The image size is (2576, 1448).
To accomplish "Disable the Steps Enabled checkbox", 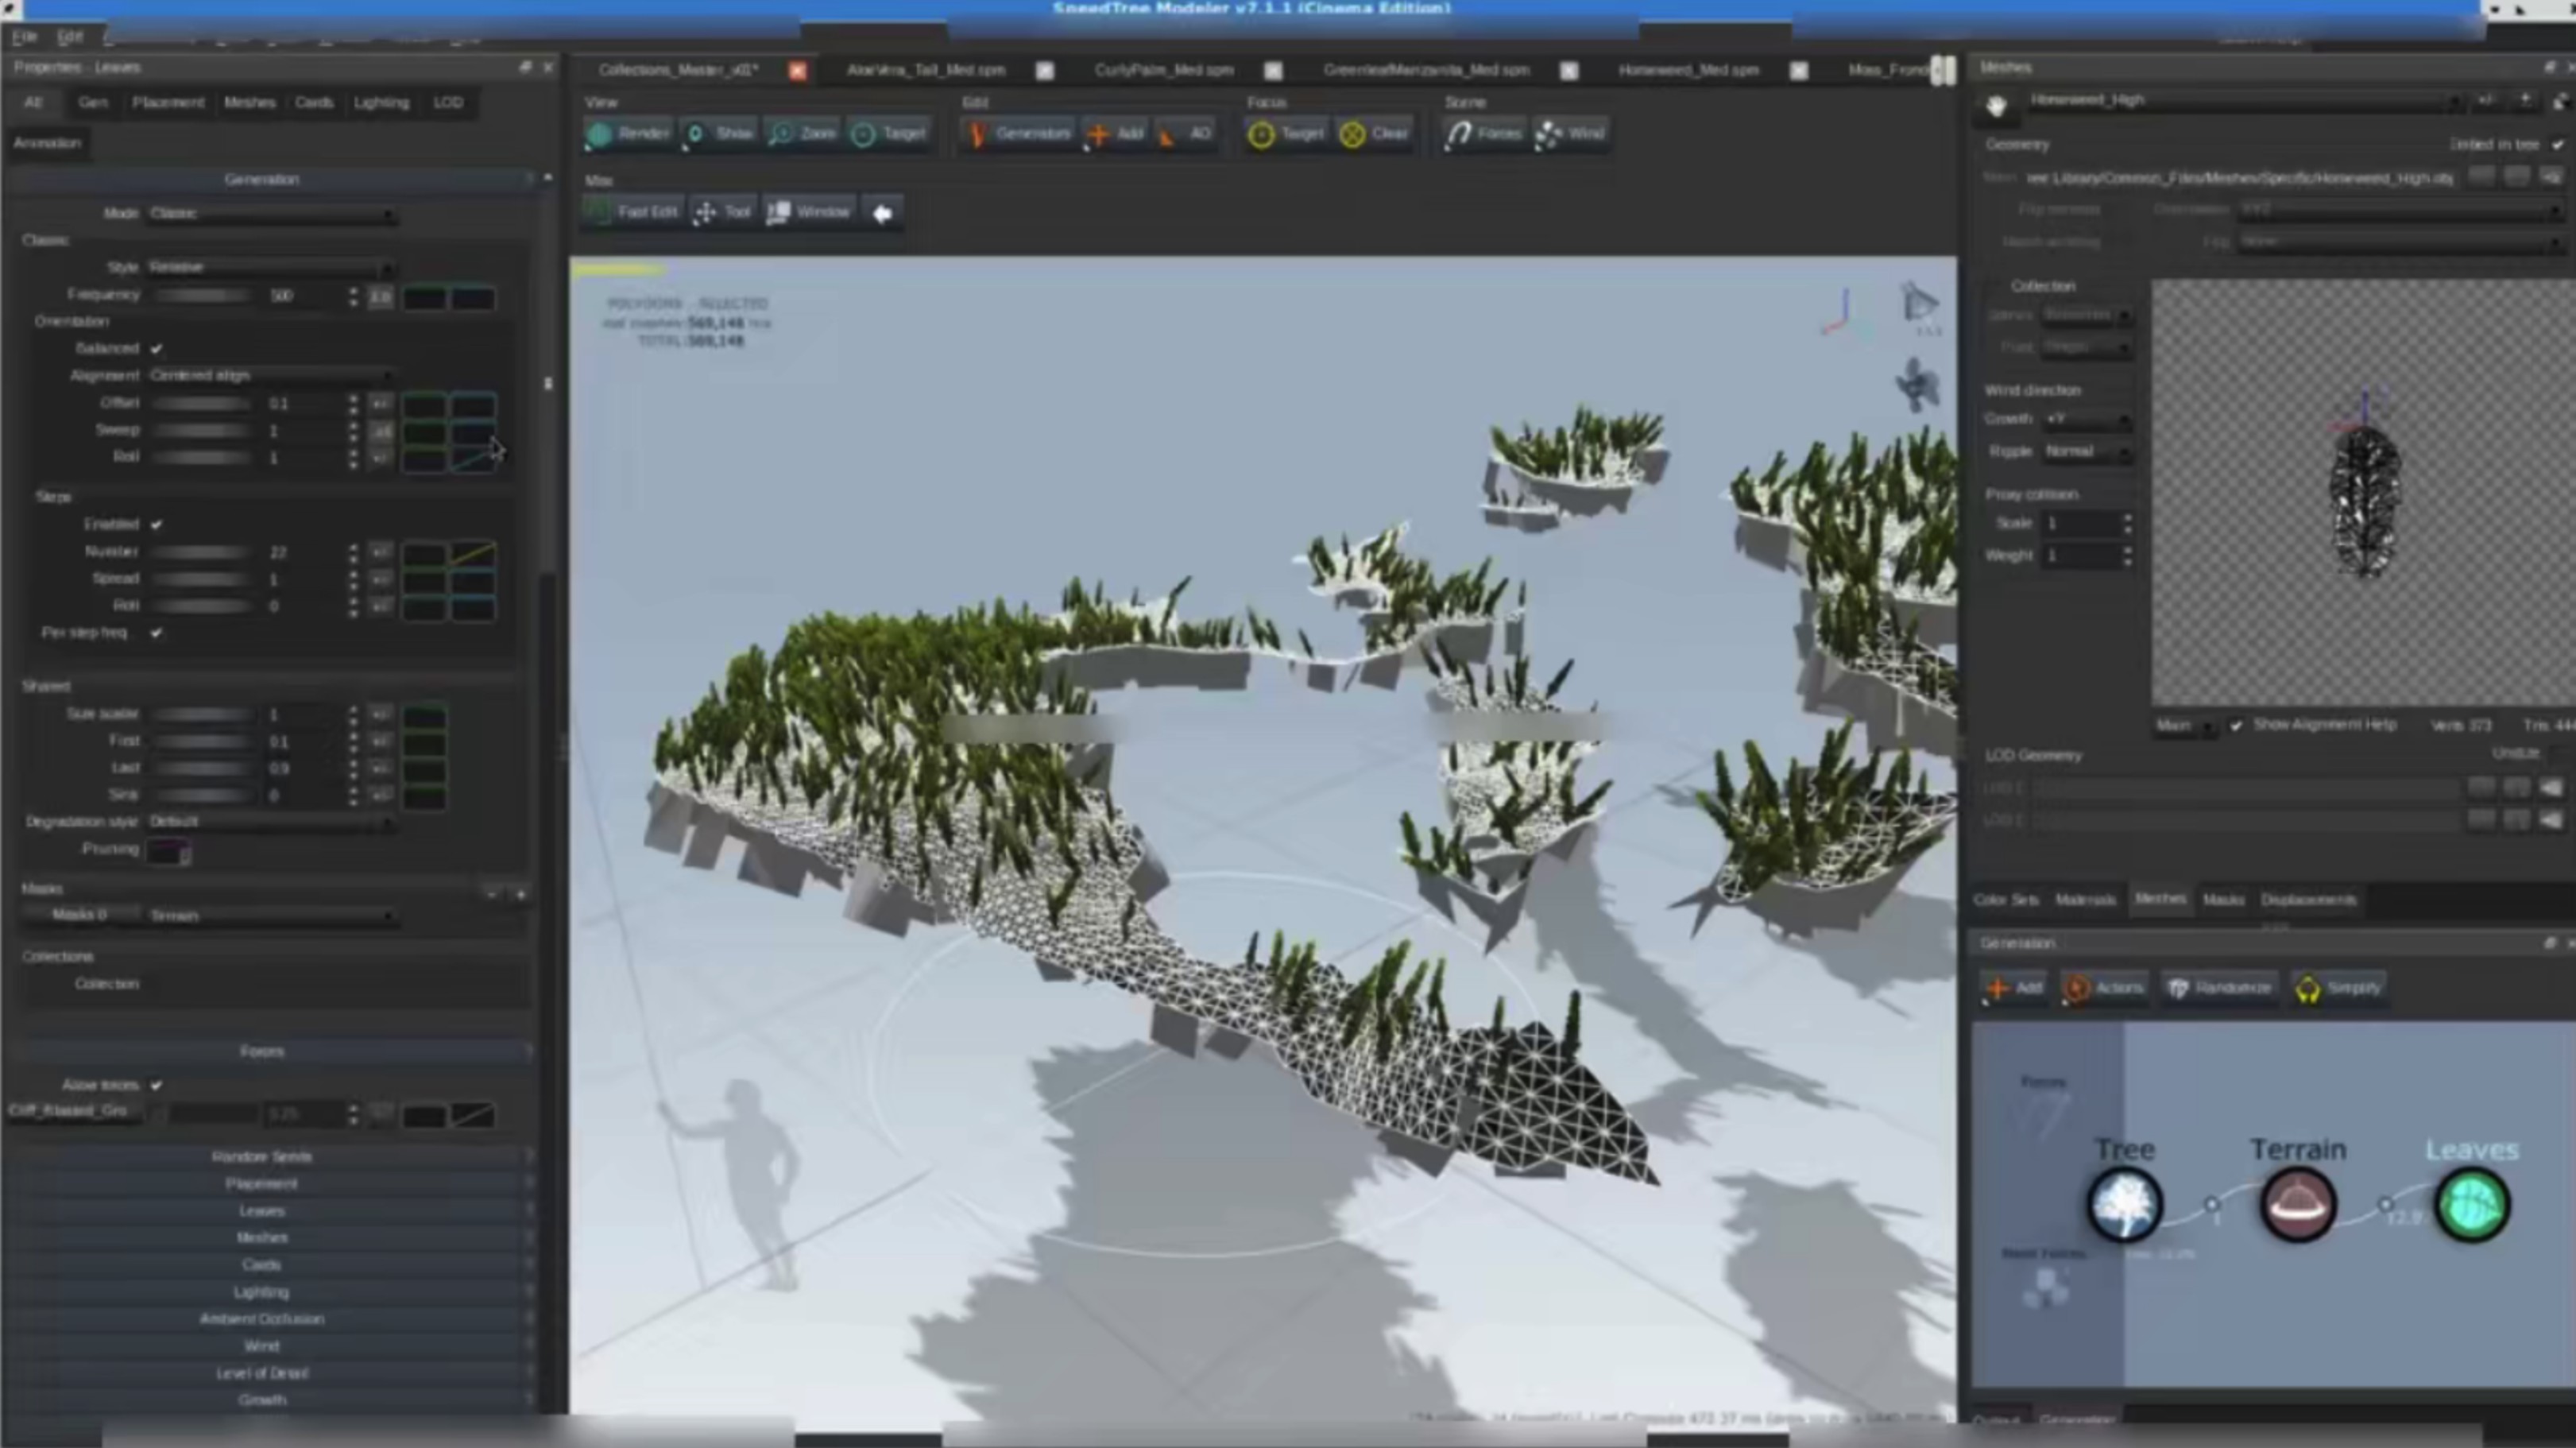I will [156, 525].
